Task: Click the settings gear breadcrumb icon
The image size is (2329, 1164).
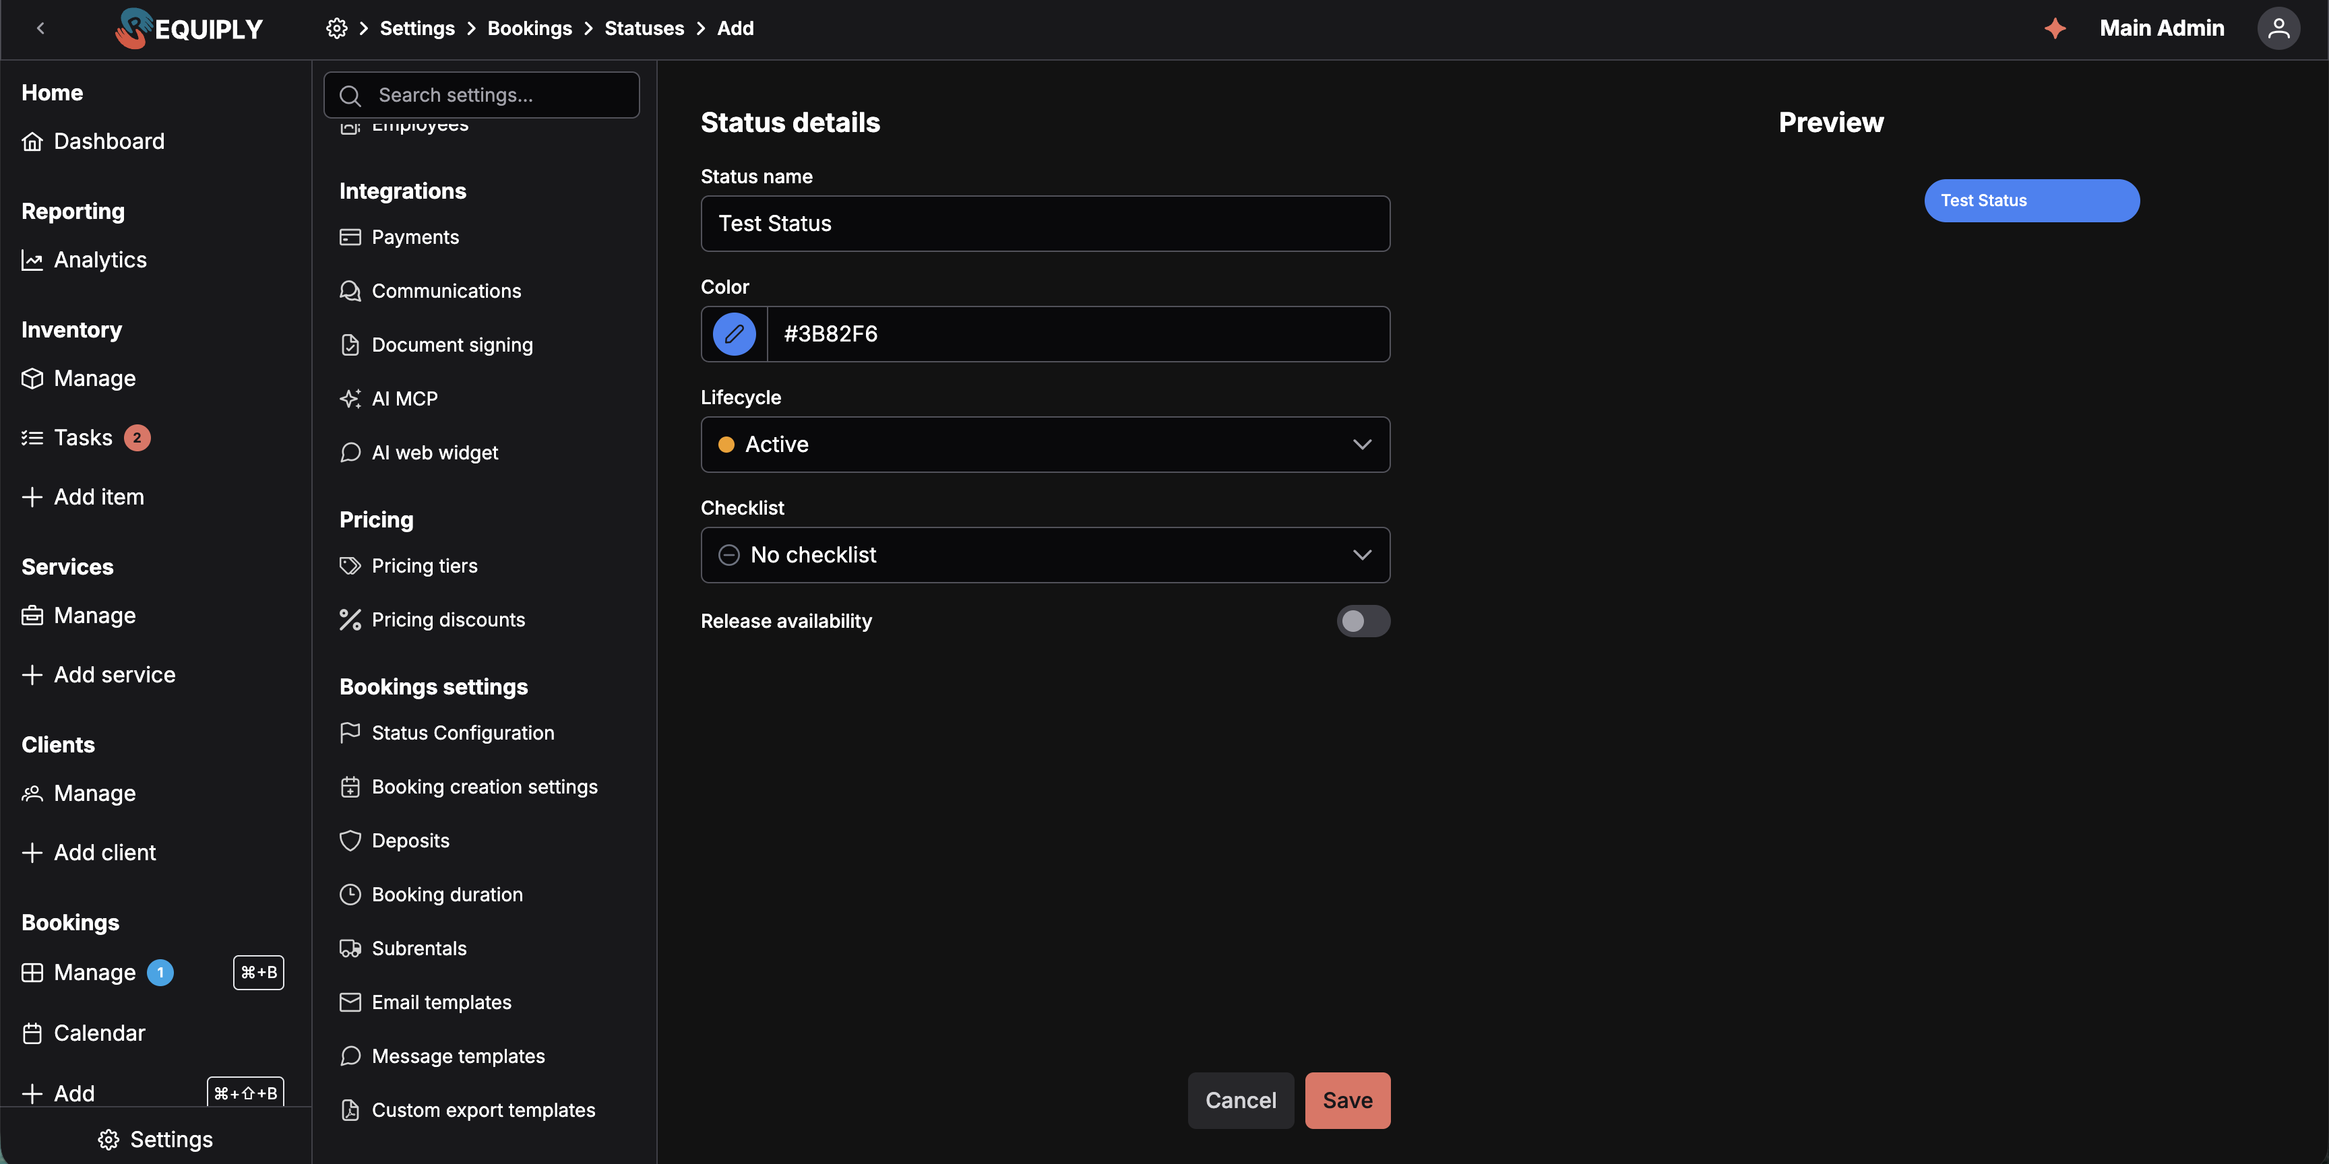Action: (x=336, y=29)
